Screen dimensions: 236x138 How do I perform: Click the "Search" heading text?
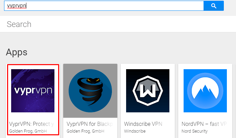click(x=19, y=24)
